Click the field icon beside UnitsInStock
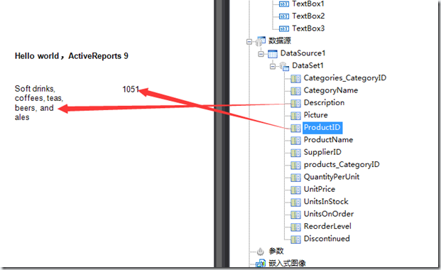Image resolution: width=441 pixels, height=270 pixels. point(295,202)
